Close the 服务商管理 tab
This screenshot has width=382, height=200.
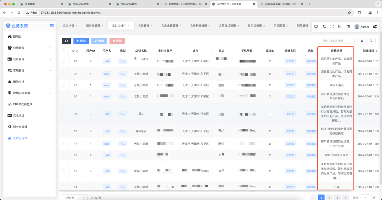(103, 26)
